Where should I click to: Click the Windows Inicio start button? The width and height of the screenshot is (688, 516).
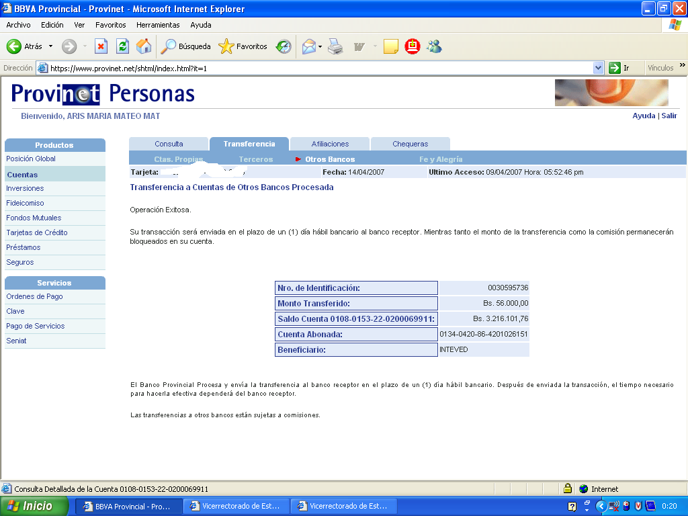tap(34, 507)
